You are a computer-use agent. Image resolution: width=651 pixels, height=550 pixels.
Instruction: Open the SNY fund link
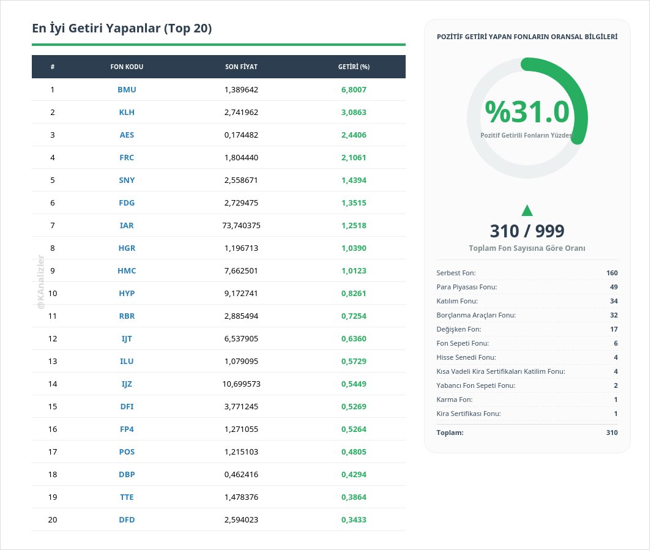click(x=127, y=180)
